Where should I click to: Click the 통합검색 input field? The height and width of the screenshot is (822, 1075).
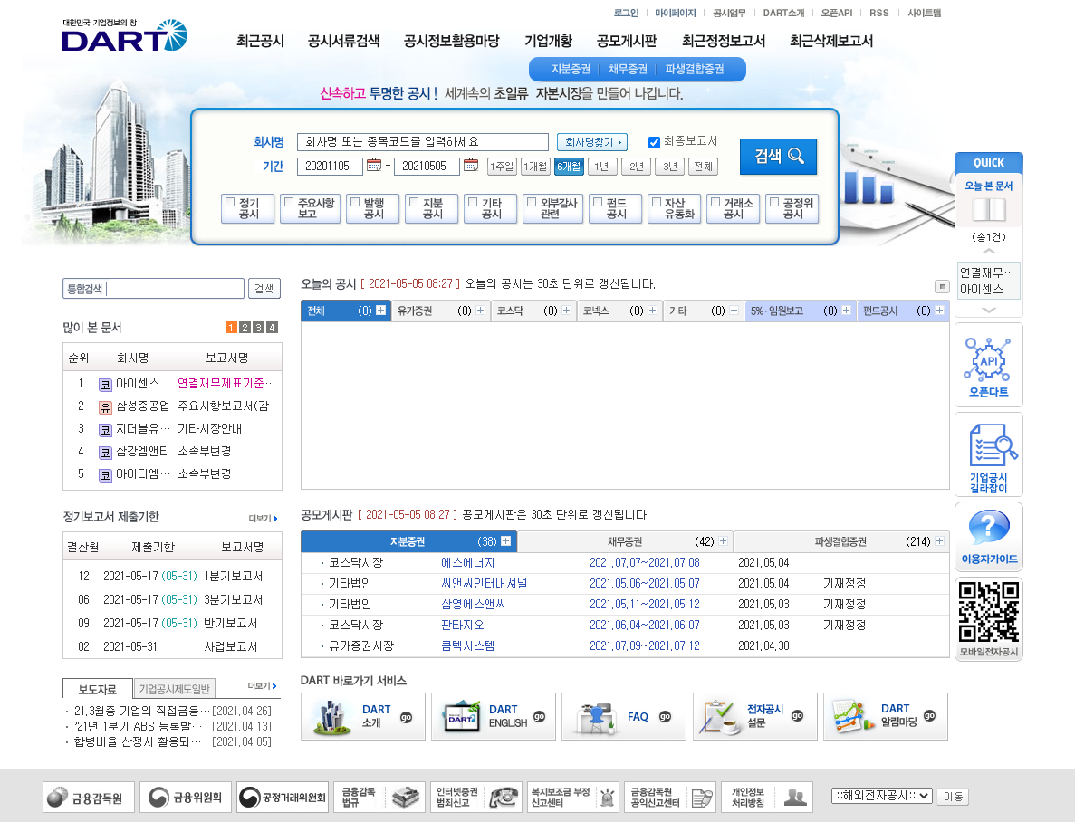tap(154, 289)
